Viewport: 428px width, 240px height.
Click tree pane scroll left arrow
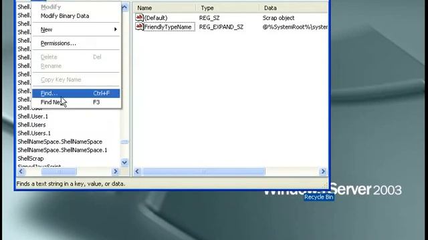(x=21, y=171)
